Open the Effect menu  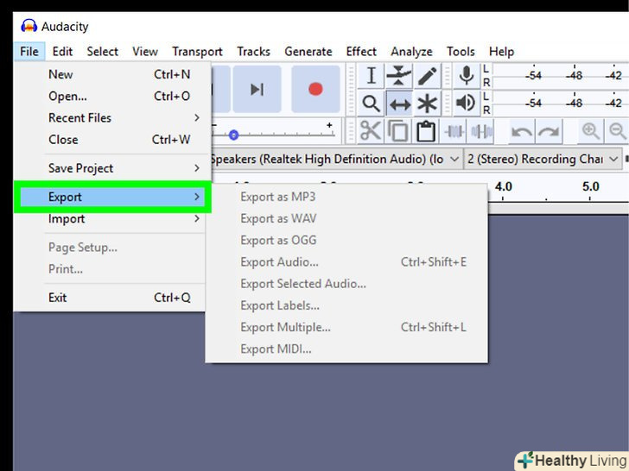click(x=361, y=52)
